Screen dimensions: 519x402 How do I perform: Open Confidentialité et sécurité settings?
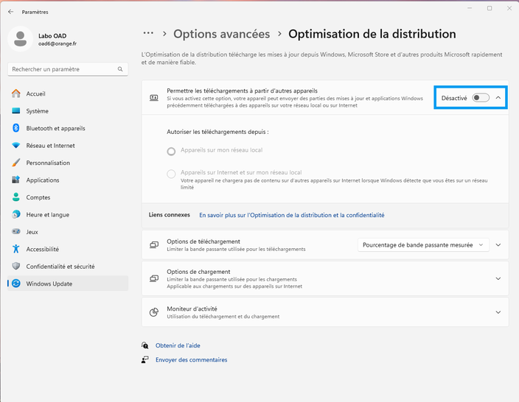tap(60, 267)
